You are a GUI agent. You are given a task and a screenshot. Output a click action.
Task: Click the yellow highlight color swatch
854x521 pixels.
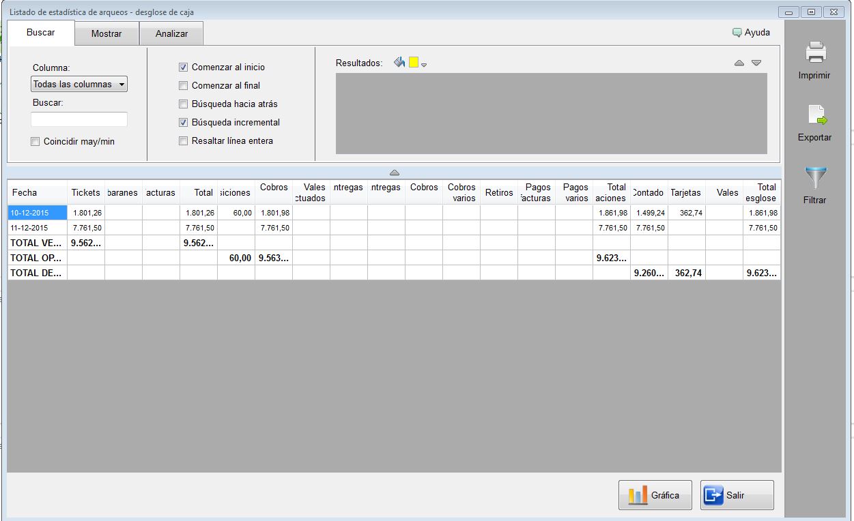(x=414, y=63)
